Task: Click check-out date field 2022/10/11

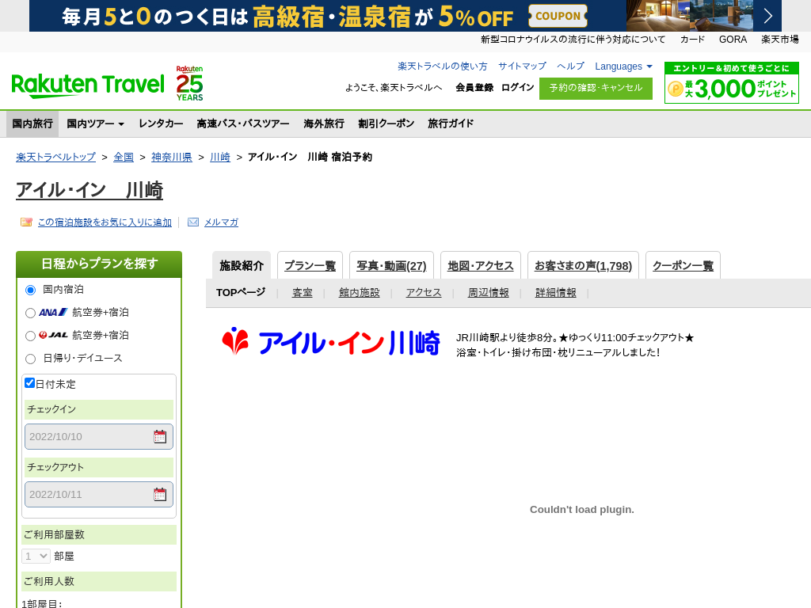Action: (x=99, y=495)
